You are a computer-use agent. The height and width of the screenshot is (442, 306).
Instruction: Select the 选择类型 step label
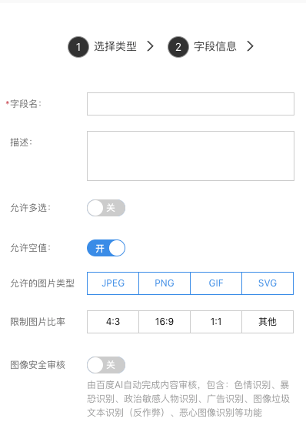point(115,46)
